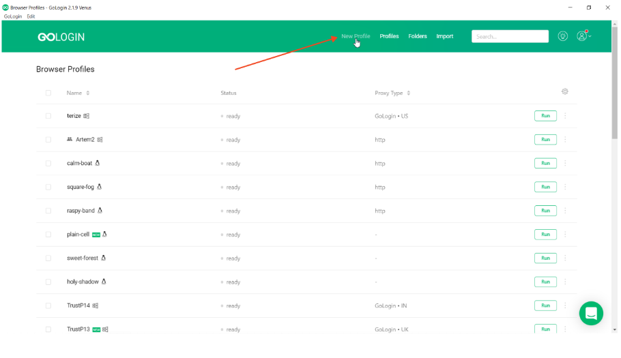The height and width of the screenshot is (358, 621).
Task: Select the plain-cell profile checkbox
Action: (48, 235)
